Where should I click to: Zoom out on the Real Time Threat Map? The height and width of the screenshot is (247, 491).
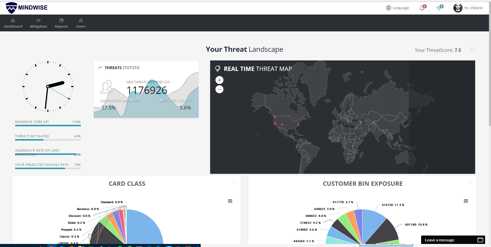tap(219, 89)
